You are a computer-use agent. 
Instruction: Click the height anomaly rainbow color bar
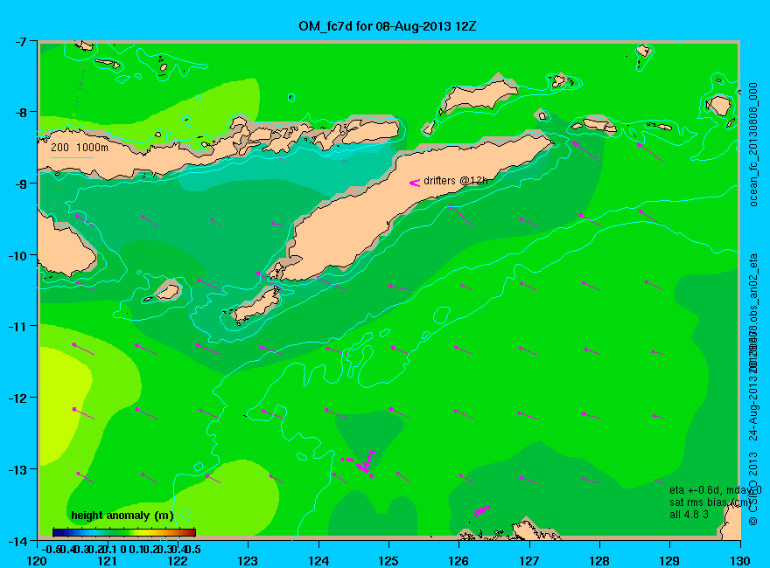(124, 532)
